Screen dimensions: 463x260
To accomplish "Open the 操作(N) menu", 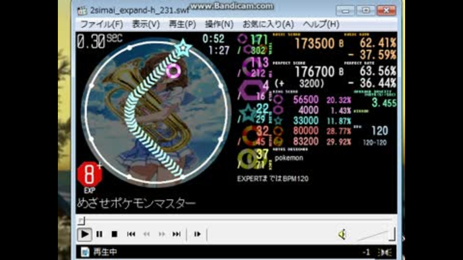I will (219, 25).
